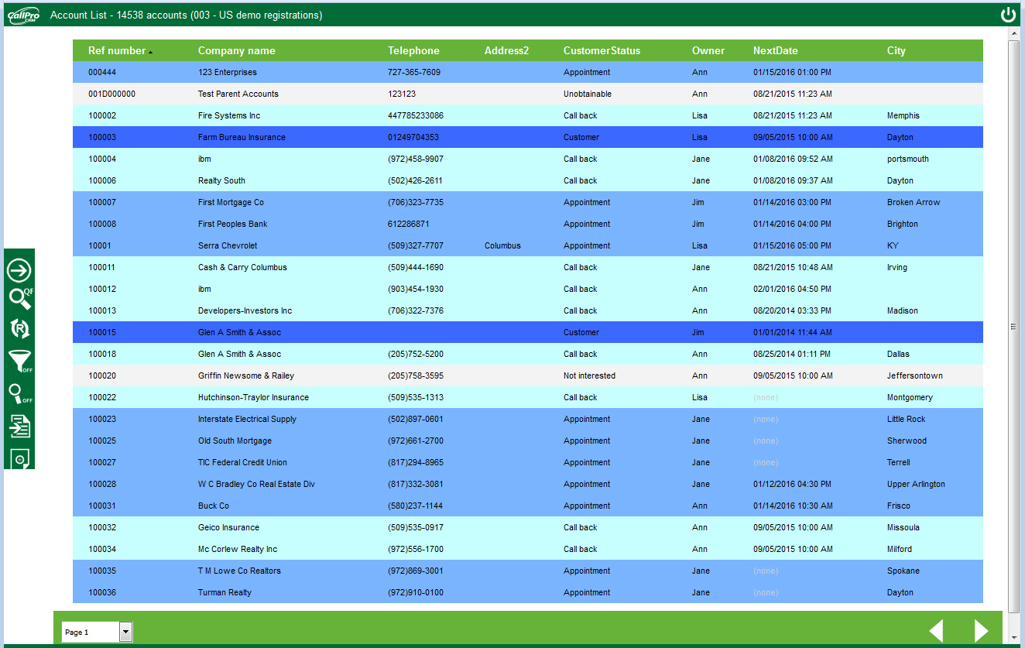Click the Upper Arlington city cell
Screen dimensions: 1025x648
tap(916, 484)
